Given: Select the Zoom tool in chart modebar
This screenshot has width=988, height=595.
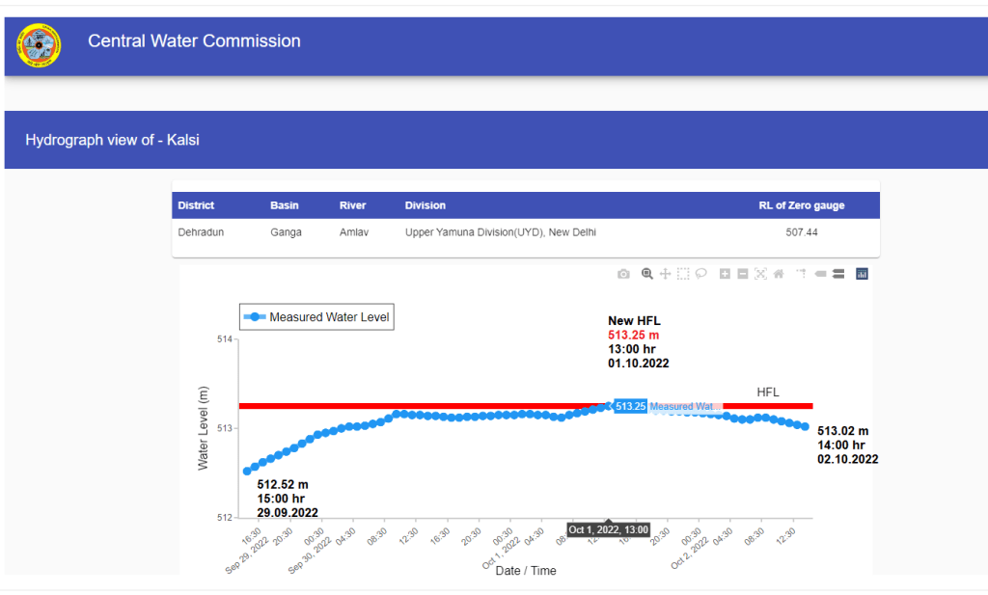Looking at the screenshot, I should pyautogui.click(x=647, y=274).
